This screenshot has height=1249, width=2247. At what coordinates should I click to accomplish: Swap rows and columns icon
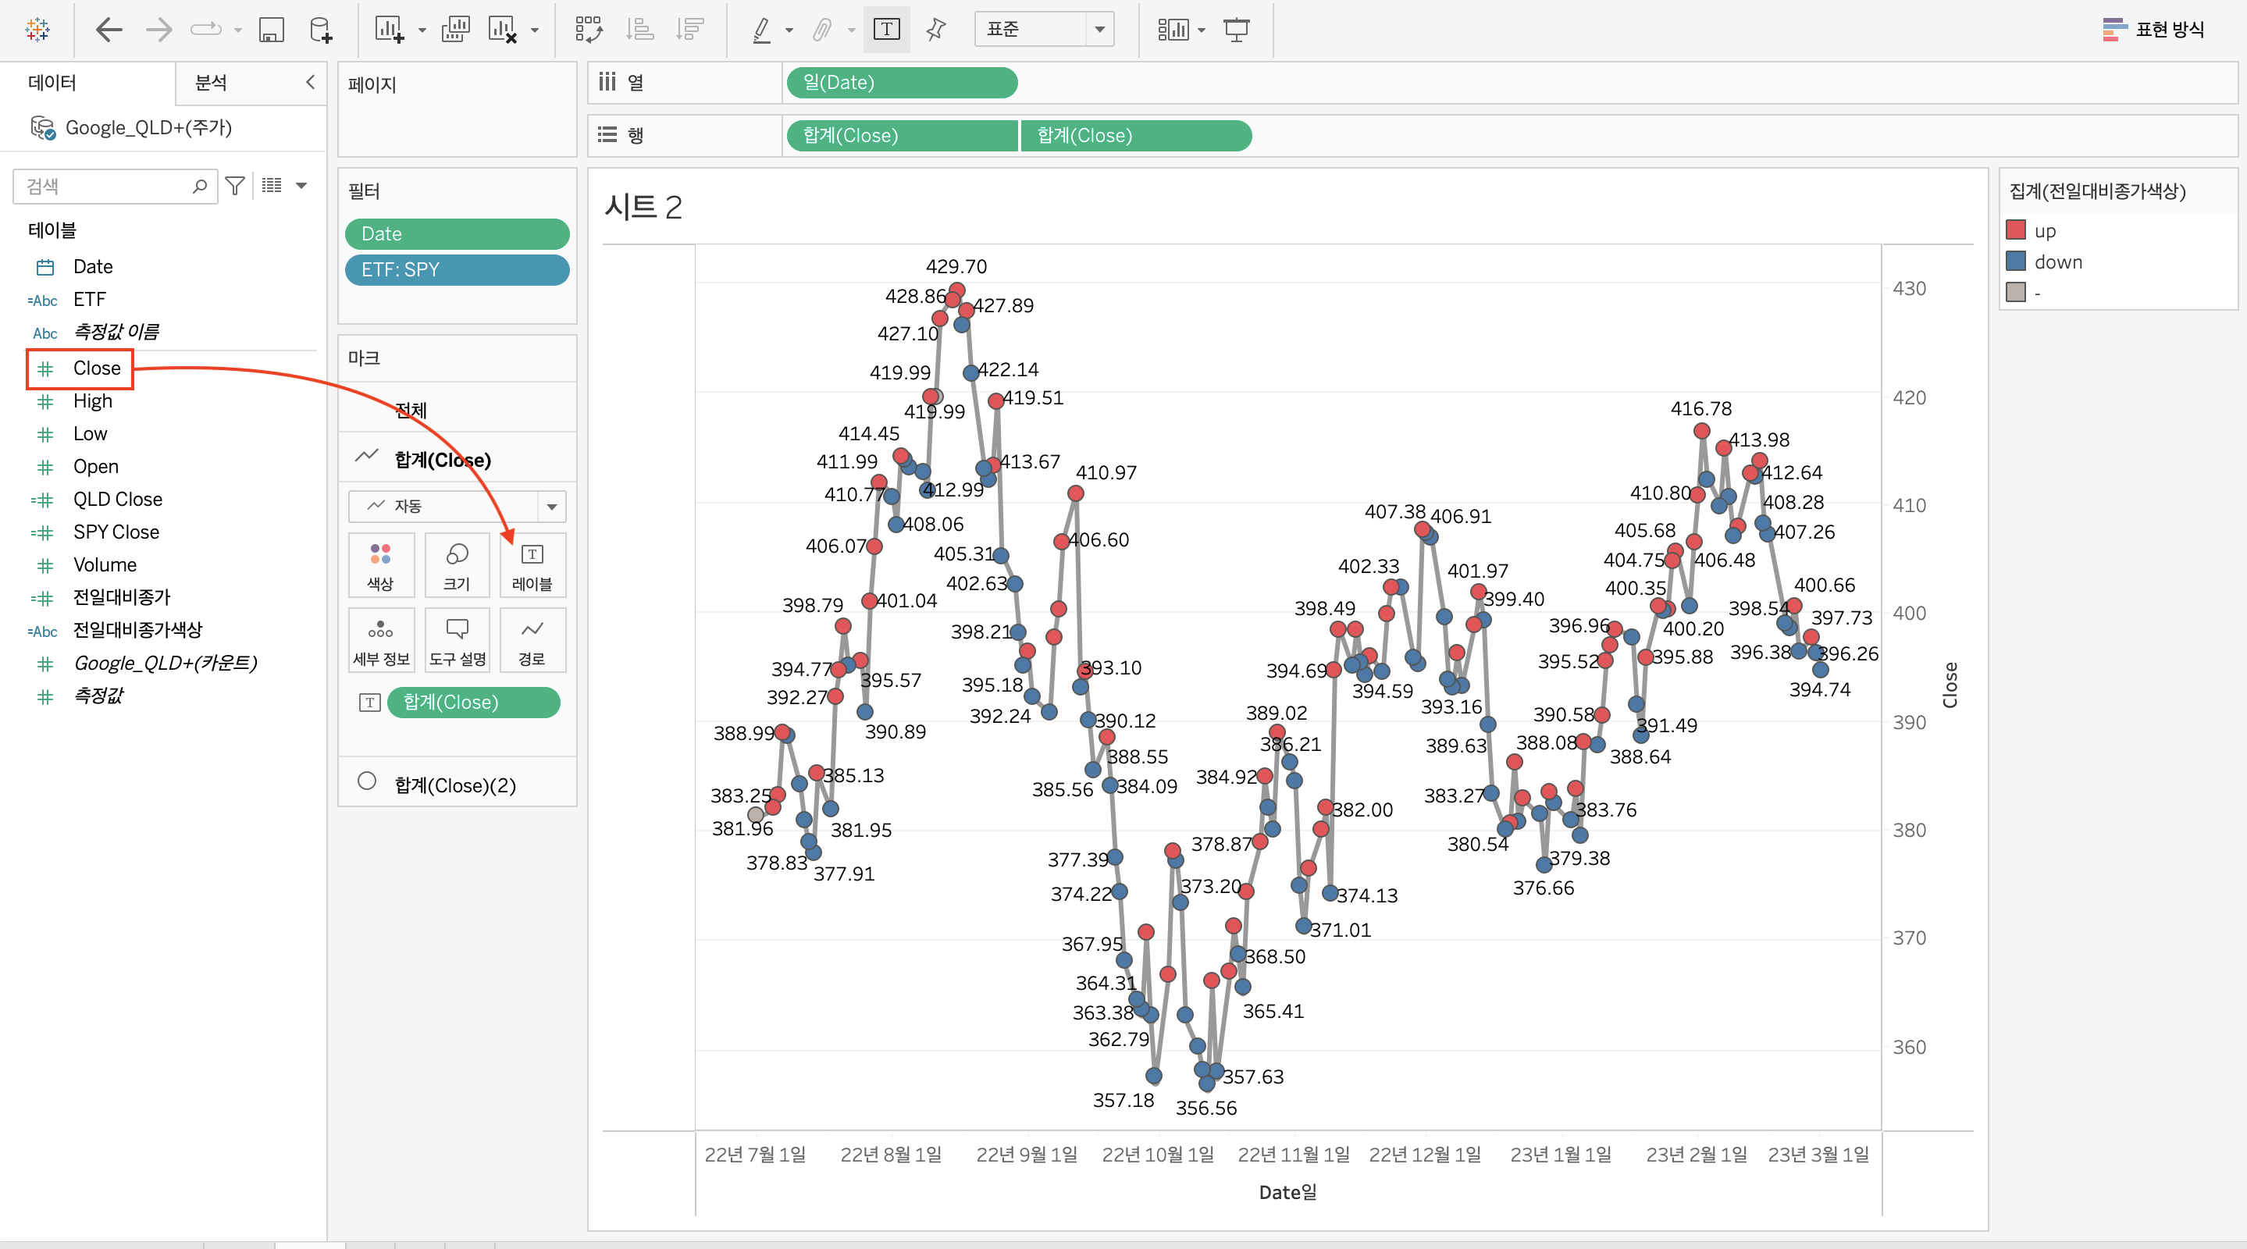point(589,30)
